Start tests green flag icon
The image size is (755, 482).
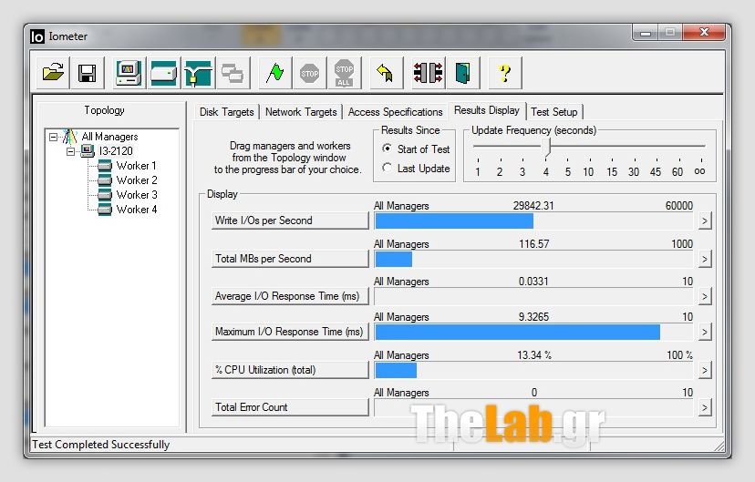pyautogui.click(x=275, y=73)
